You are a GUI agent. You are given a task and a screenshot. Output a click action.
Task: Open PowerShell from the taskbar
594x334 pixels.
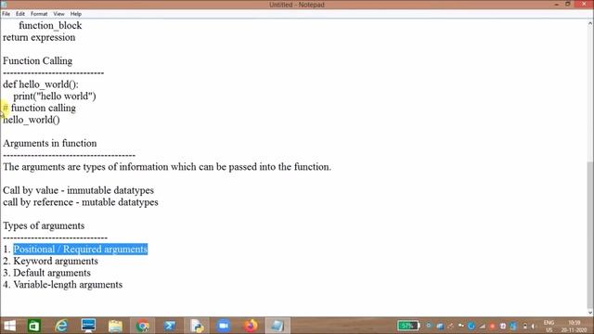[169, 326]
